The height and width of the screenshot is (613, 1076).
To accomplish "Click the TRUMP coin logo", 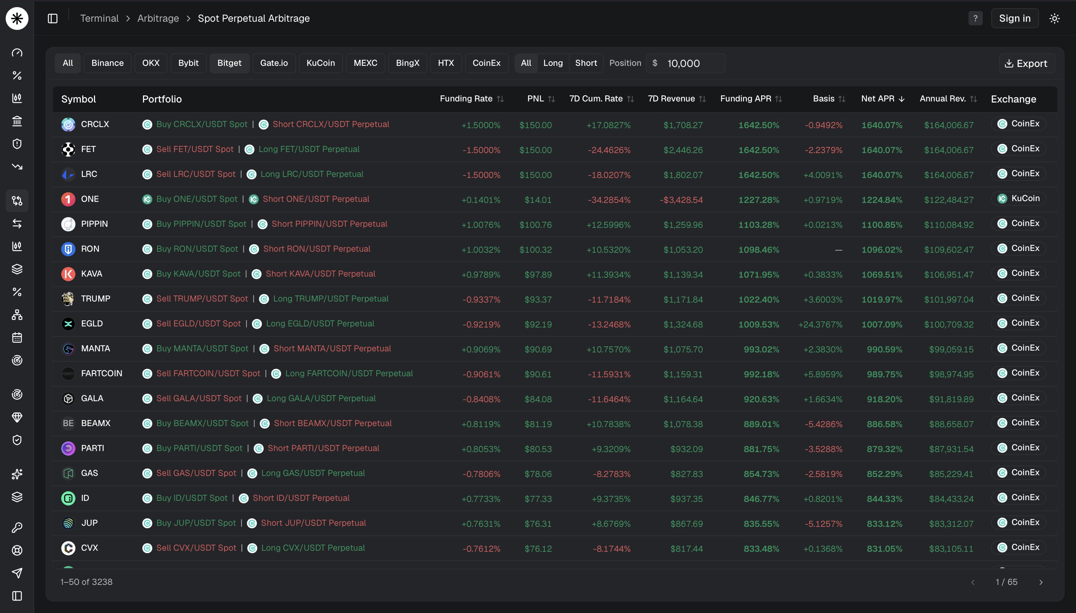I will tap(68, 299).
